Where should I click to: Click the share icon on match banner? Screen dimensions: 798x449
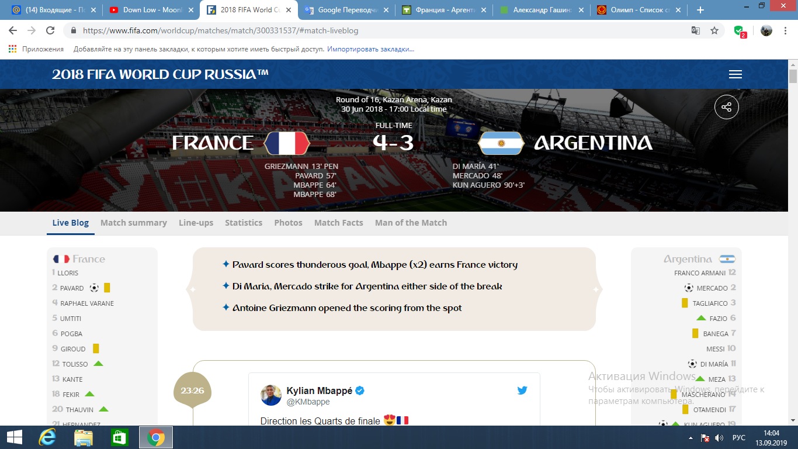point(727,107)
